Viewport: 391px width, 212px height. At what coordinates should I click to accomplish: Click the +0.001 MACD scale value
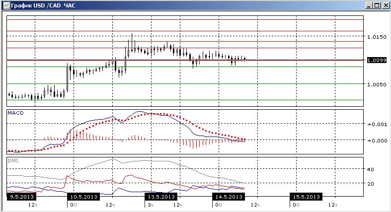[x=377, y=124]
